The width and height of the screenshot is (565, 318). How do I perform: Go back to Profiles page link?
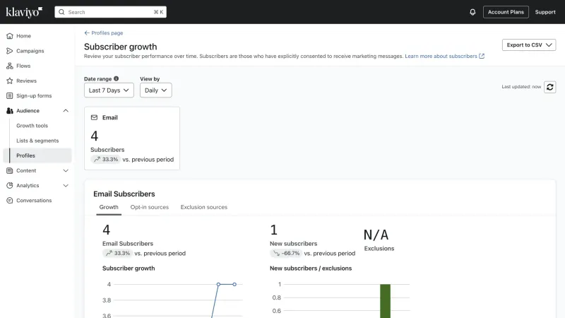click(107, 33)
